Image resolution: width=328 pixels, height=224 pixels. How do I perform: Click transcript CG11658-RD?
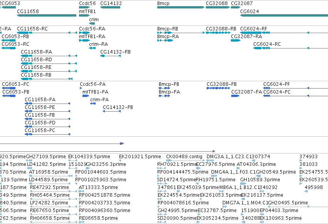[x=36, y=60]
